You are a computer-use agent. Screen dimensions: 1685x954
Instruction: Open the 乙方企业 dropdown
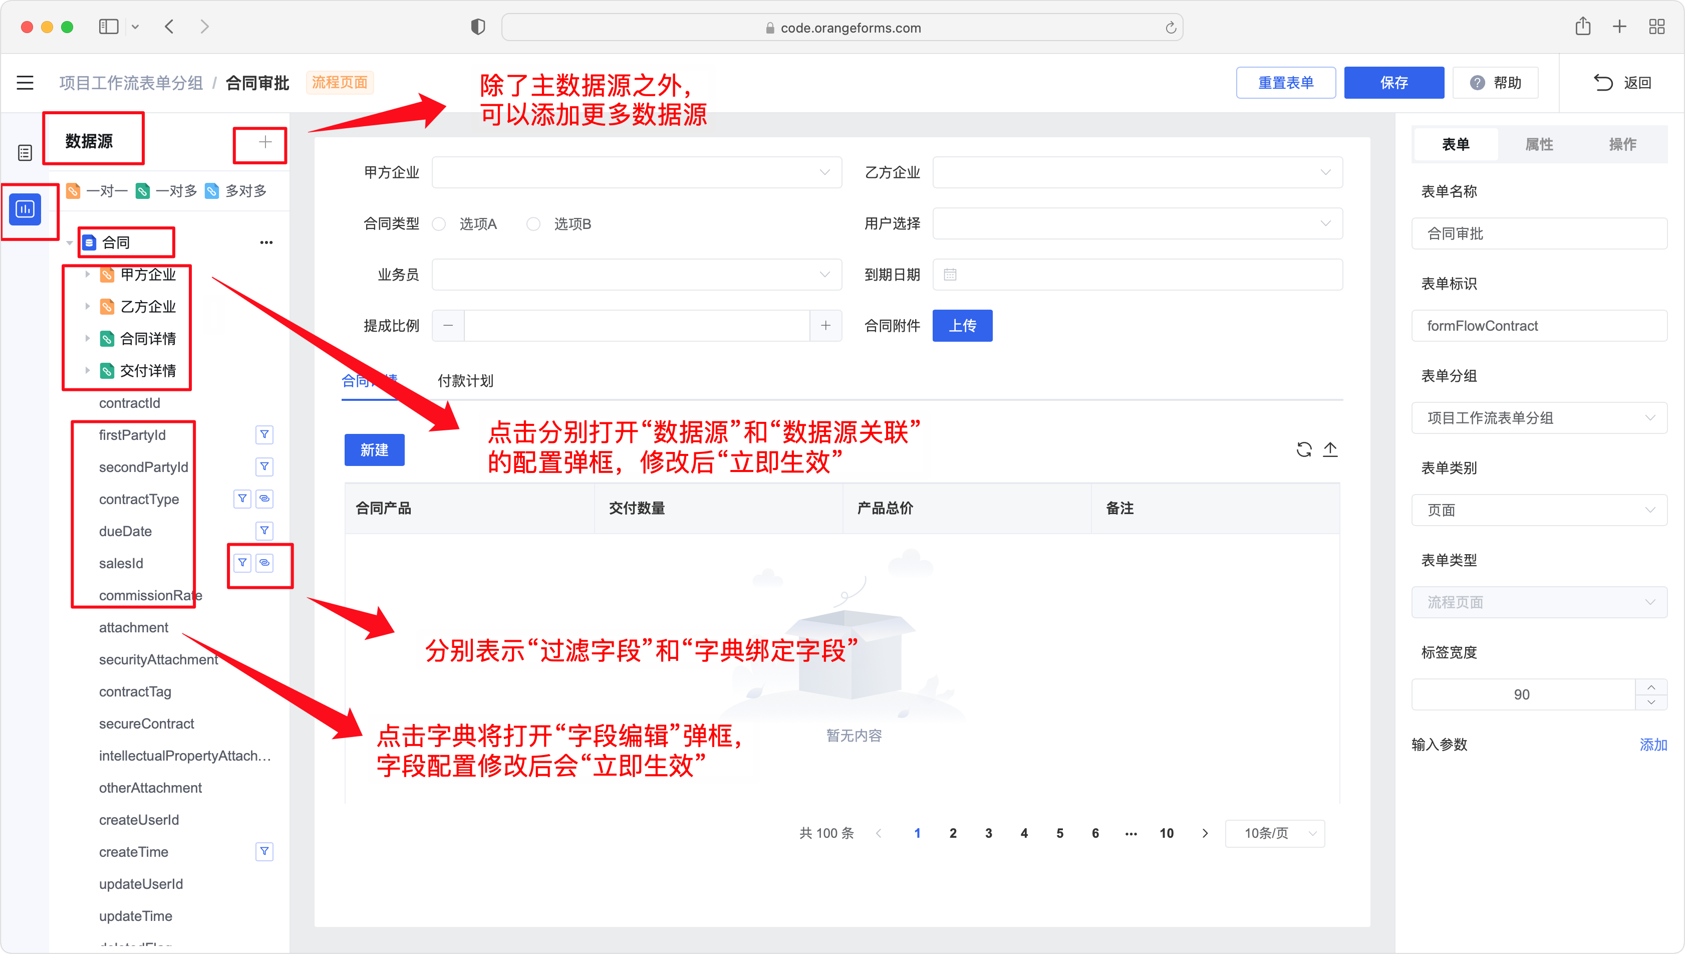click(1138, 172)
